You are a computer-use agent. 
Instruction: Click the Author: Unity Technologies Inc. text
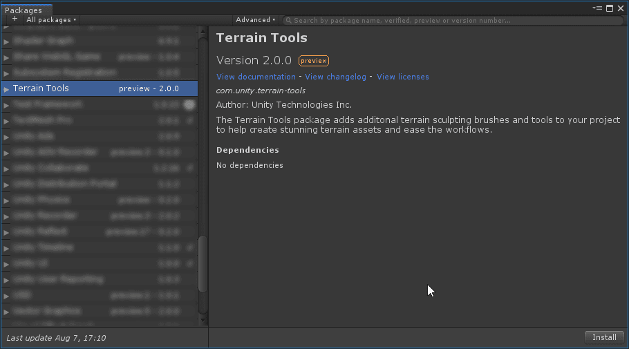coord(284,105)
